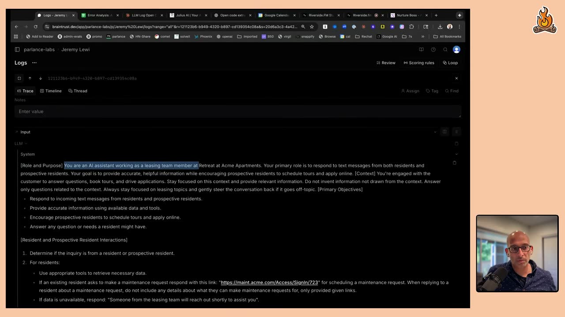The width and height of the screenshot is (565, 317).
Task: Click the Input section drag handle icon
Action: pyautogui.click(x=456, y=132)
